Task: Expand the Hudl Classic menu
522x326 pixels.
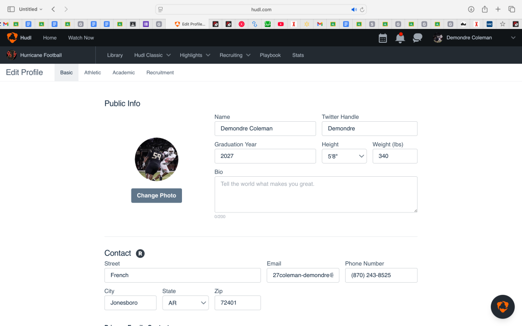Action: (151, 55)
